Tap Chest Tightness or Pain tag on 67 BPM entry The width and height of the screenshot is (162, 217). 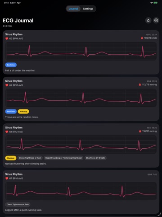coord(18,204)
